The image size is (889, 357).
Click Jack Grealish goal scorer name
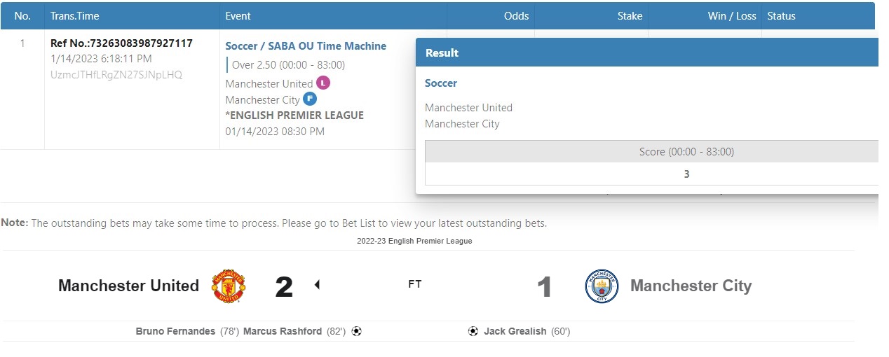pyautogui.click(x=515, y=331)
